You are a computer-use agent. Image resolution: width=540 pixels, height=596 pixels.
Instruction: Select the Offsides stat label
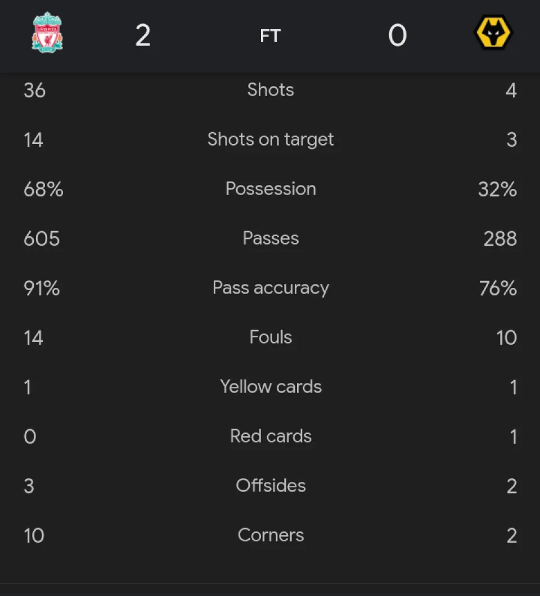point(271,486)
